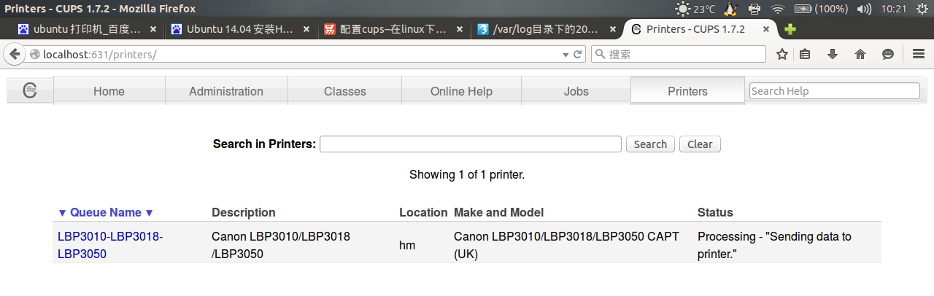Focus the Search in Printers field
This screenshot has height=296, width=934.
(470, 144)
